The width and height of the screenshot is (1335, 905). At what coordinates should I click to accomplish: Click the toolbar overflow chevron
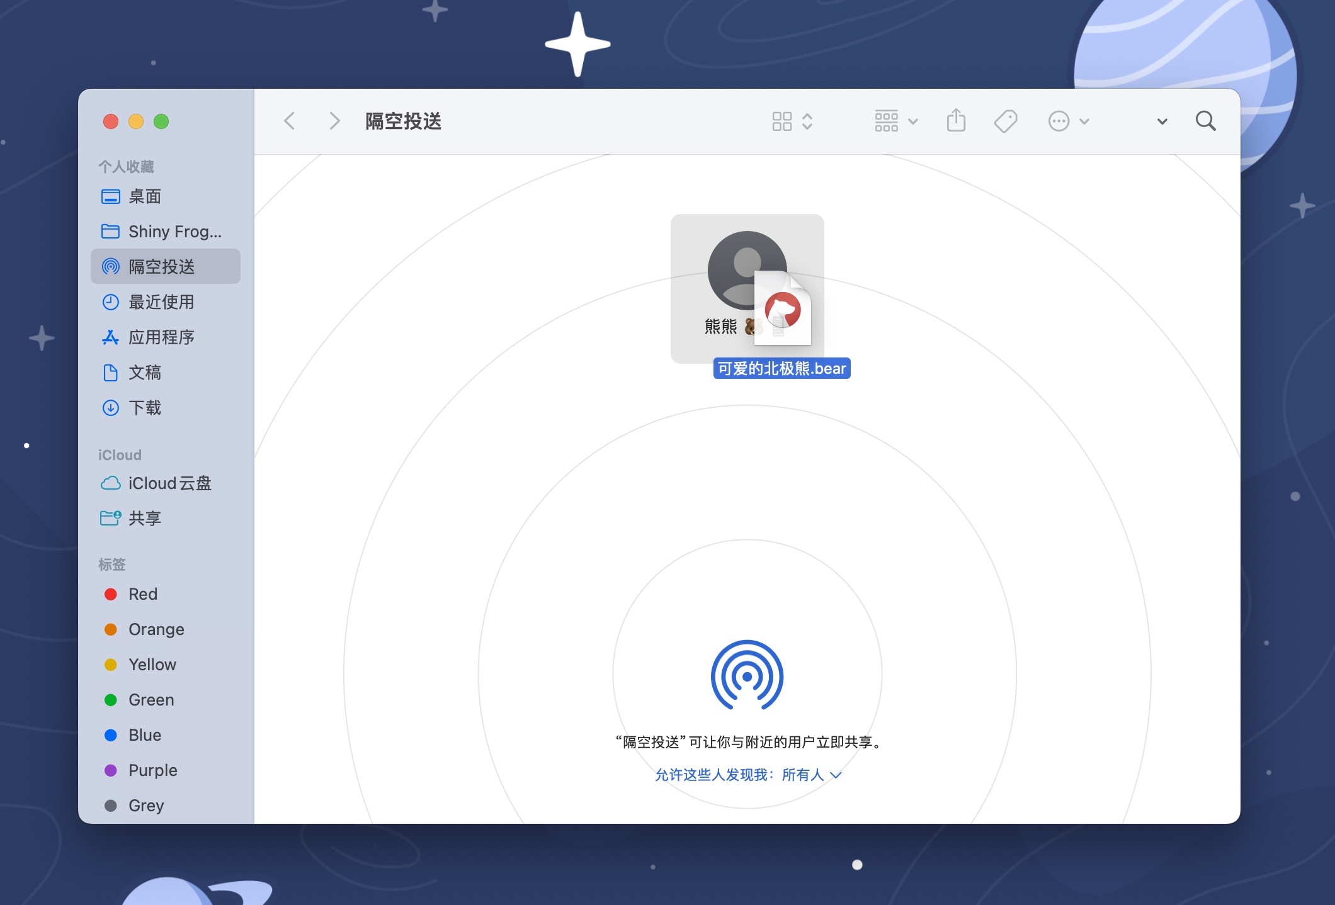tap(1162, 121)
